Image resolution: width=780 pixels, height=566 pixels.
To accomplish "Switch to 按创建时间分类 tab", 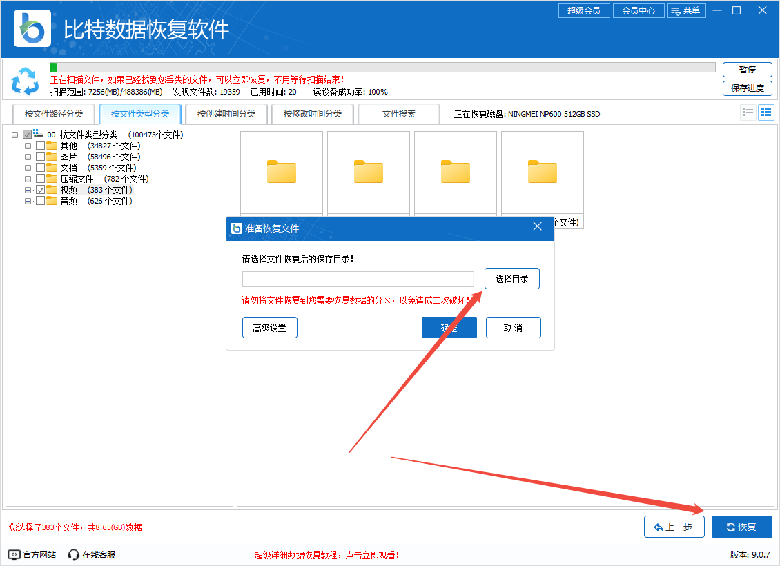I will click(226, 114).
